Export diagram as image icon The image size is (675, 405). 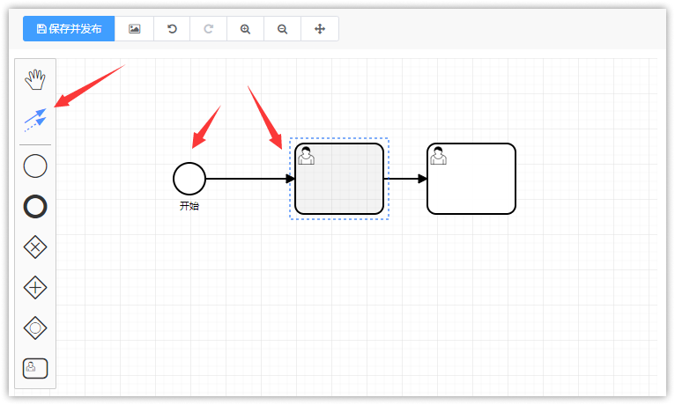(x=134, y=29)
